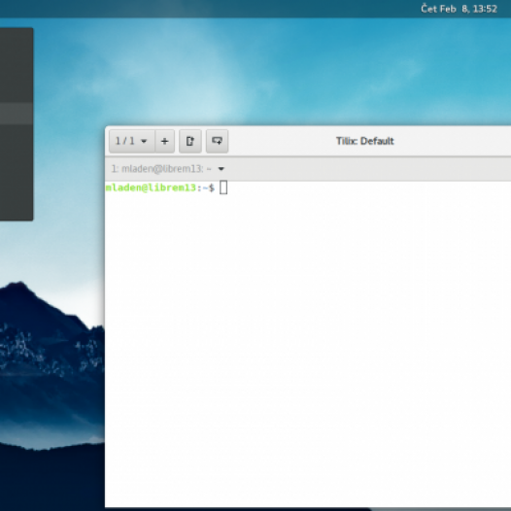Click the upper area of dark side panel

(17, 65)
